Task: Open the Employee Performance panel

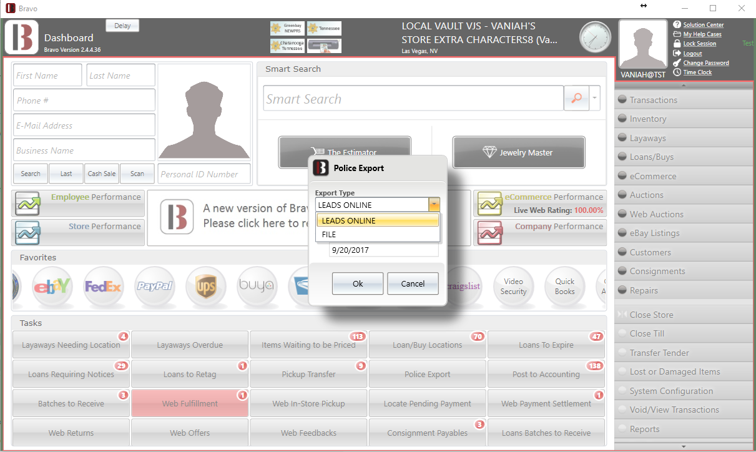Action: [78, 204]
